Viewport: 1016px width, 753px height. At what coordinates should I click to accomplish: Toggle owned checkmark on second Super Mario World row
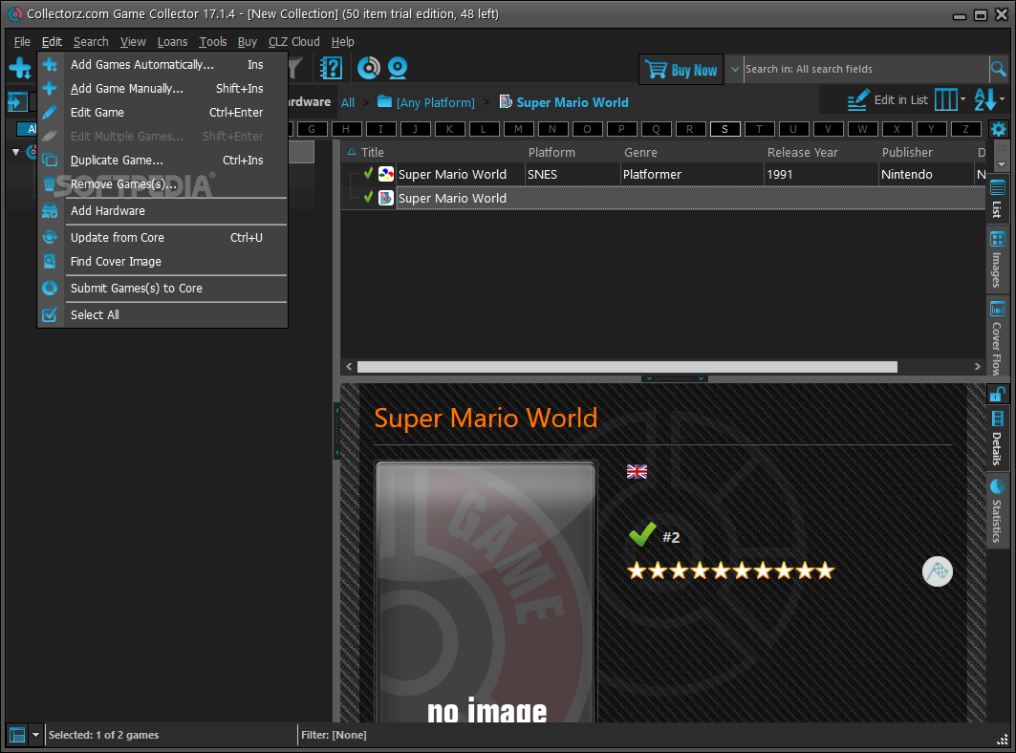click(368, 198)
